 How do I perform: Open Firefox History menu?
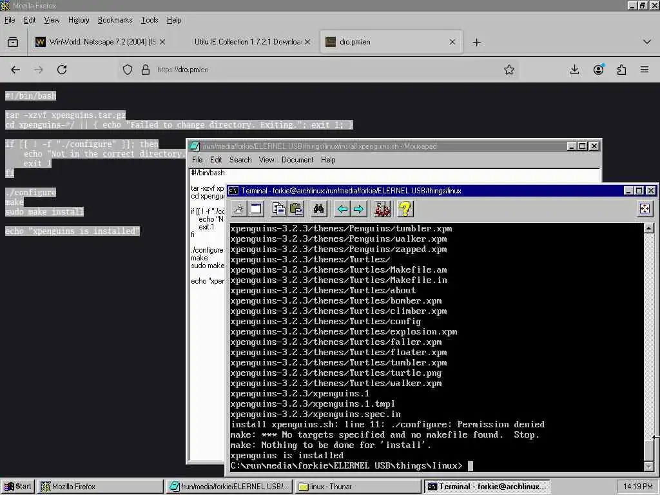(x=79, y=20)
